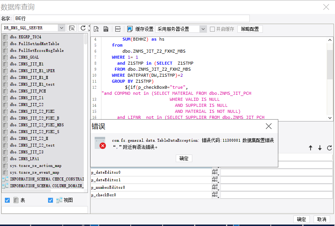Open type dropdown for p_checkBox0
The height and width of the screenshot is (226, 335).
pyautogui.click(x=216, y=195)
